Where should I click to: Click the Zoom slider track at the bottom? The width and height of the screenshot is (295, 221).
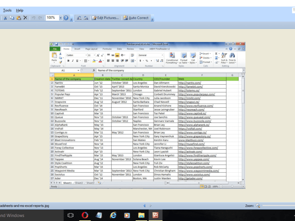tap(278, 206)
